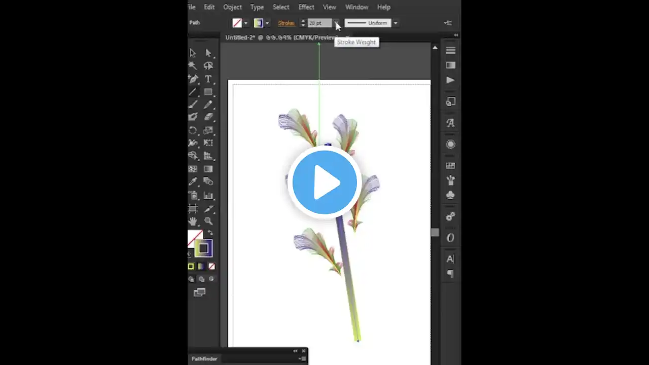This screenshot has width=649, height=365.
Task: Pick the Slice tool
Action: coord(208,208)
